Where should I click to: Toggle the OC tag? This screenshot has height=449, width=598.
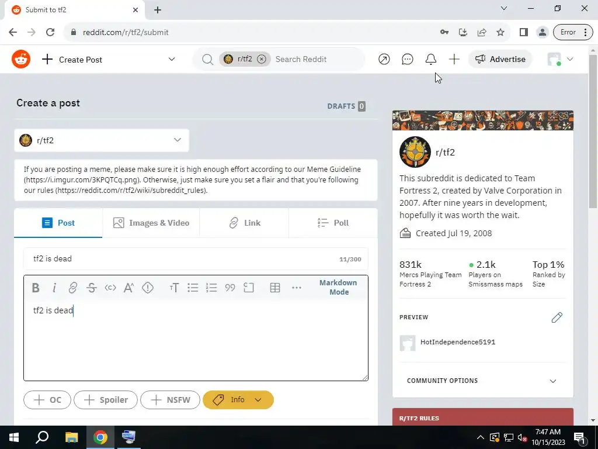coord(47,400)
